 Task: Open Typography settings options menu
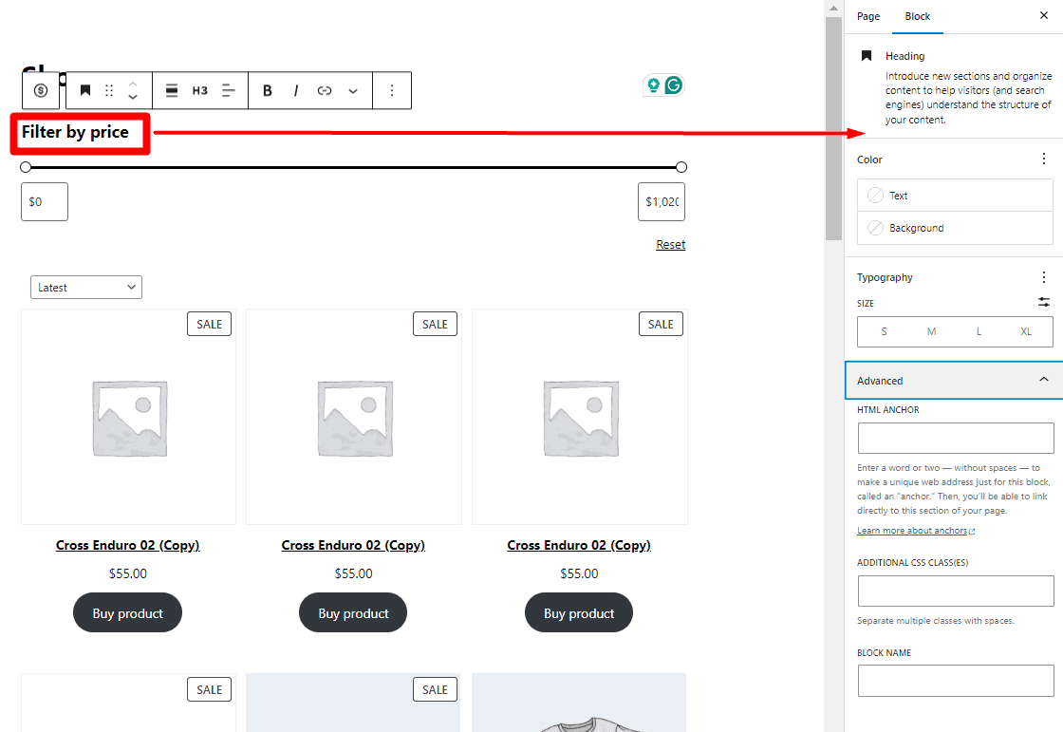[x=1044, y=276]
